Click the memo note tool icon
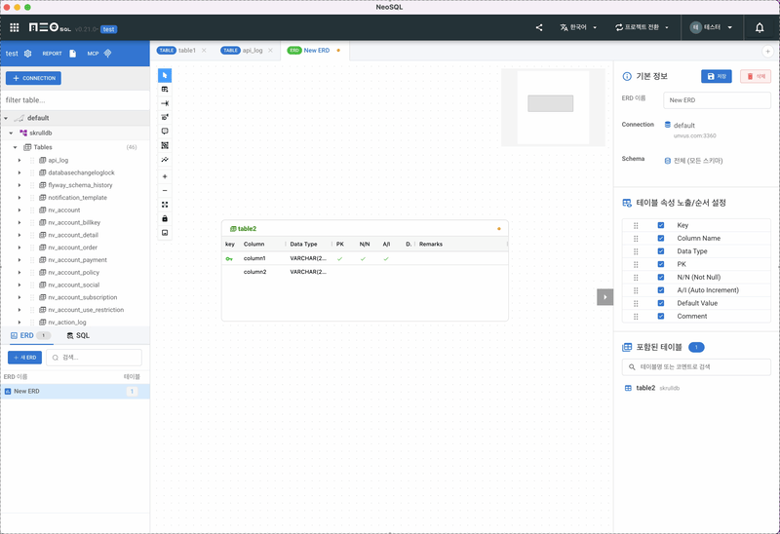This screenshot has width=780, height=534. tap(164, 131)
